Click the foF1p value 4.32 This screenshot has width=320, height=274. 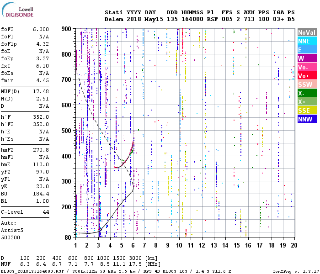(43, 44)
